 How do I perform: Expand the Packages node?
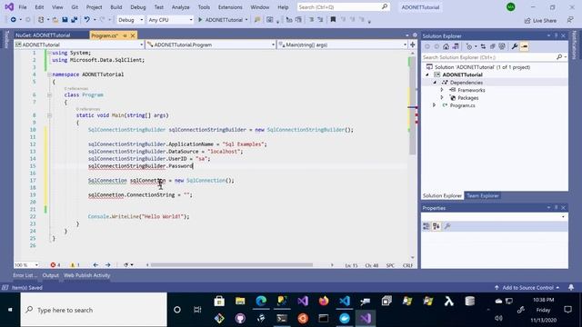(x=442, y=97)
